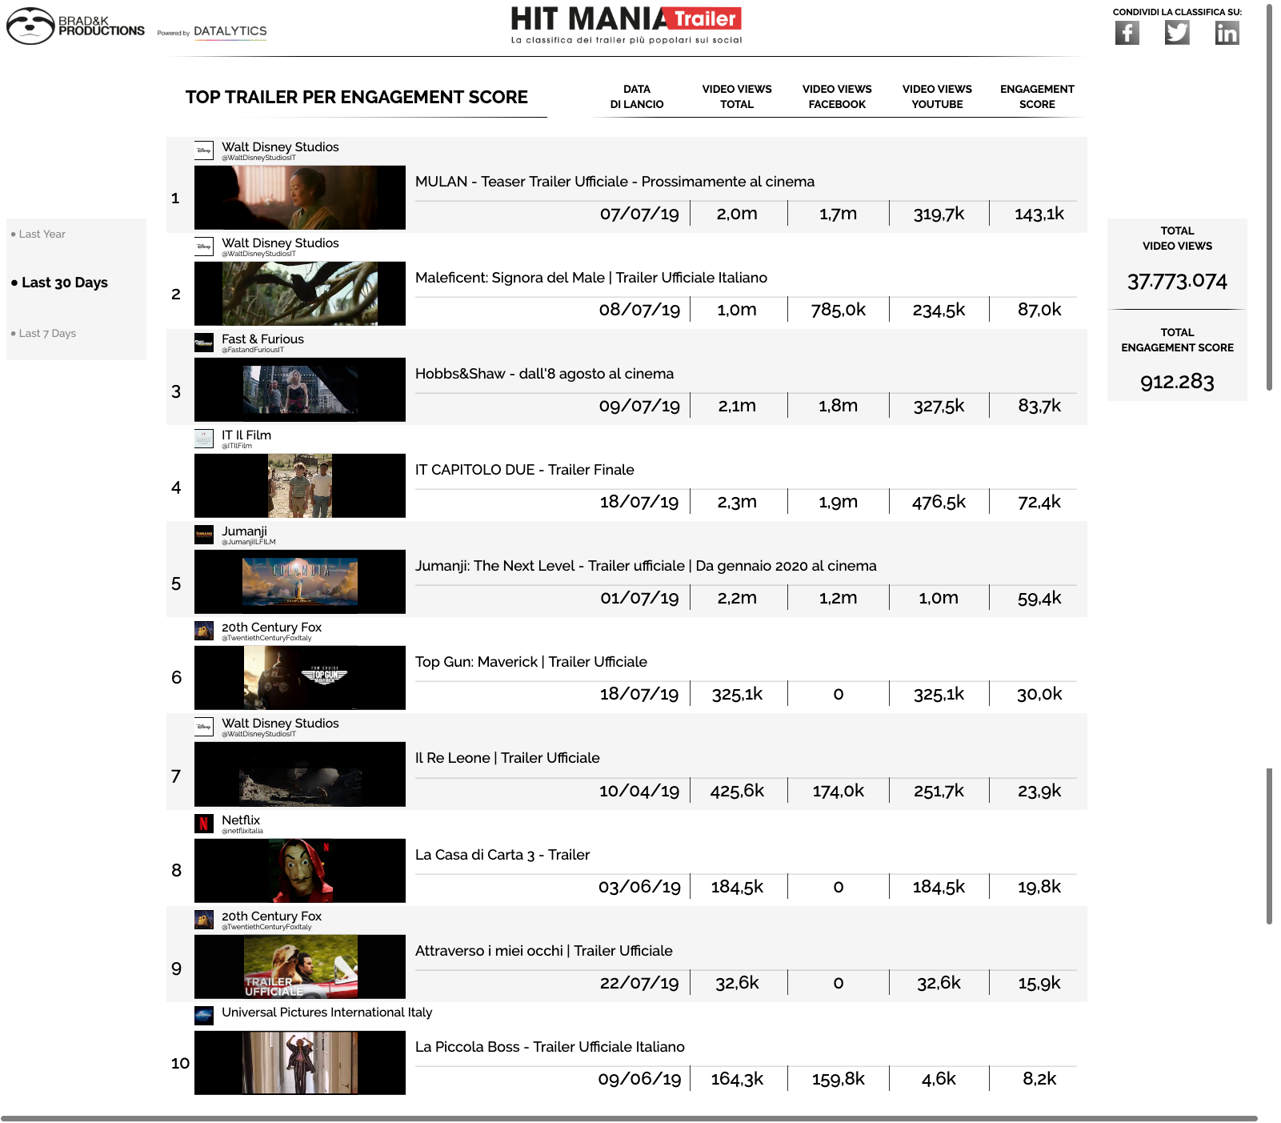Viewport: 1281px width, 1123px height.
Task: Select the Last 7 Days filter
Action: (47, 333)
